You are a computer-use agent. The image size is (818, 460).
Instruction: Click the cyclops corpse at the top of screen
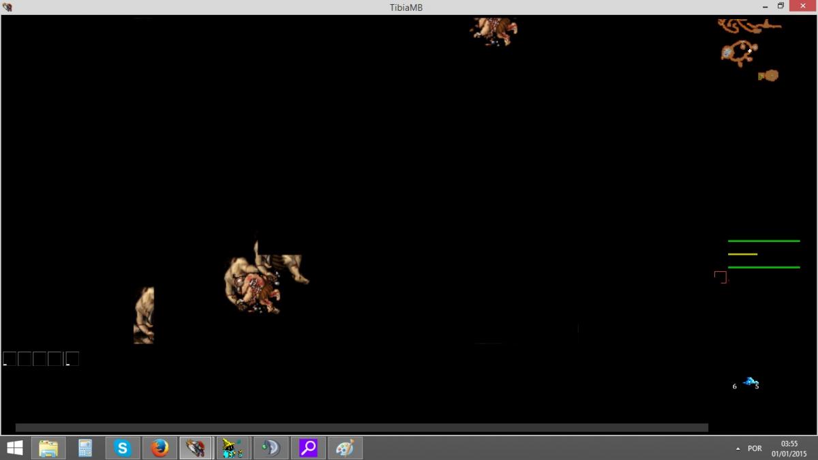pos(493,31)
